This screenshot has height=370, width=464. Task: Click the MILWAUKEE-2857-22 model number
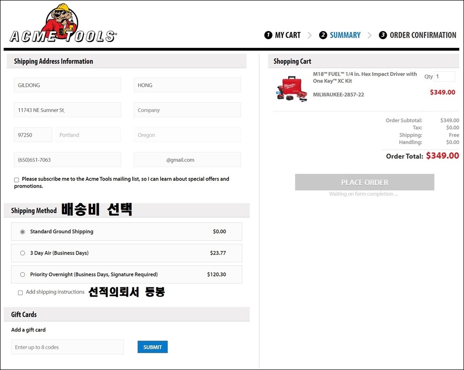[x=338, y=95]
